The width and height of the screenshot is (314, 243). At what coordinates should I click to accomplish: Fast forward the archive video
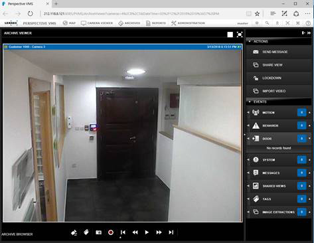pos(159,232)
